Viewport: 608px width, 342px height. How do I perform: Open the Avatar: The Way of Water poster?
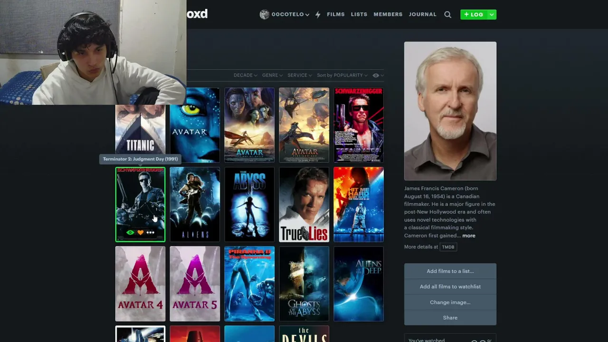tap(249, 125)
